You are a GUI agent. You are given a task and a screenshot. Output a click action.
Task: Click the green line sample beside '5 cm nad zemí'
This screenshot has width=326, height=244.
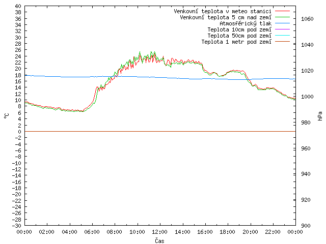[x=282, y=17]
